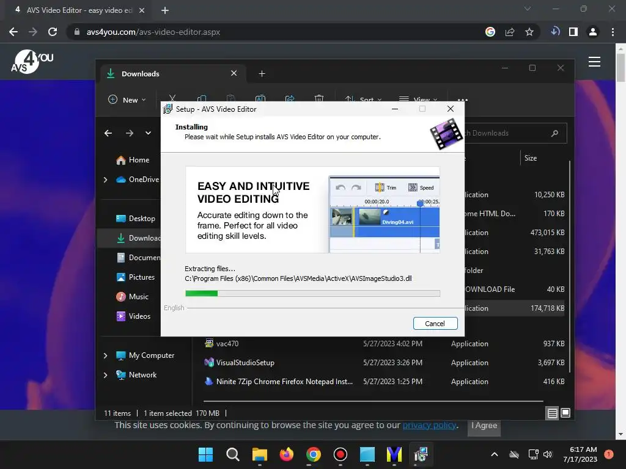Open the Sort dropdown in Explorer
This screenshot has height=469, width=626.
363,100
